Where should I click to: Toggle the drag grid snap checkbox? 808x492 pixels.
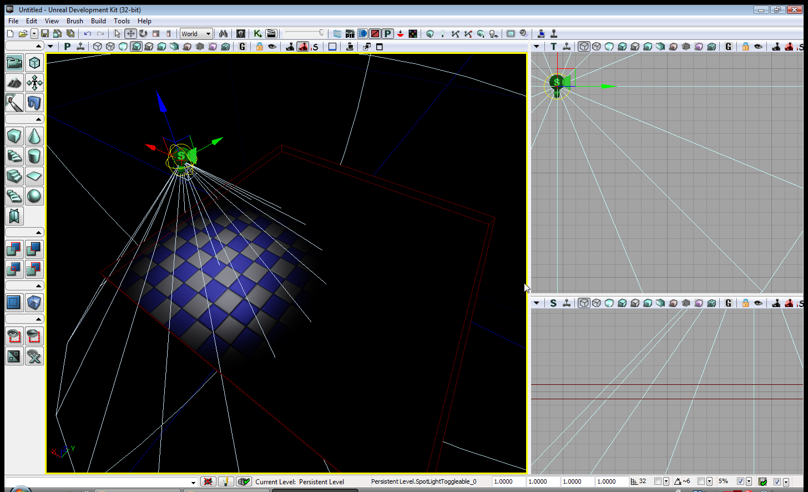pos(658,481)
